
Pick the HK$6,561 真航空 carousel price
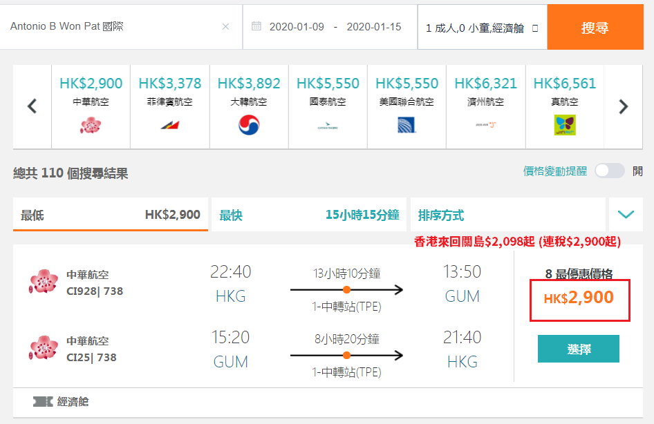point(565,84)
